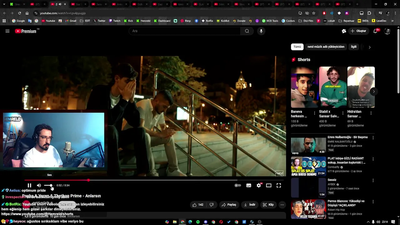Open the player settings gear
This screenshot has height=225, width=400.
click(x=259, y=185)
